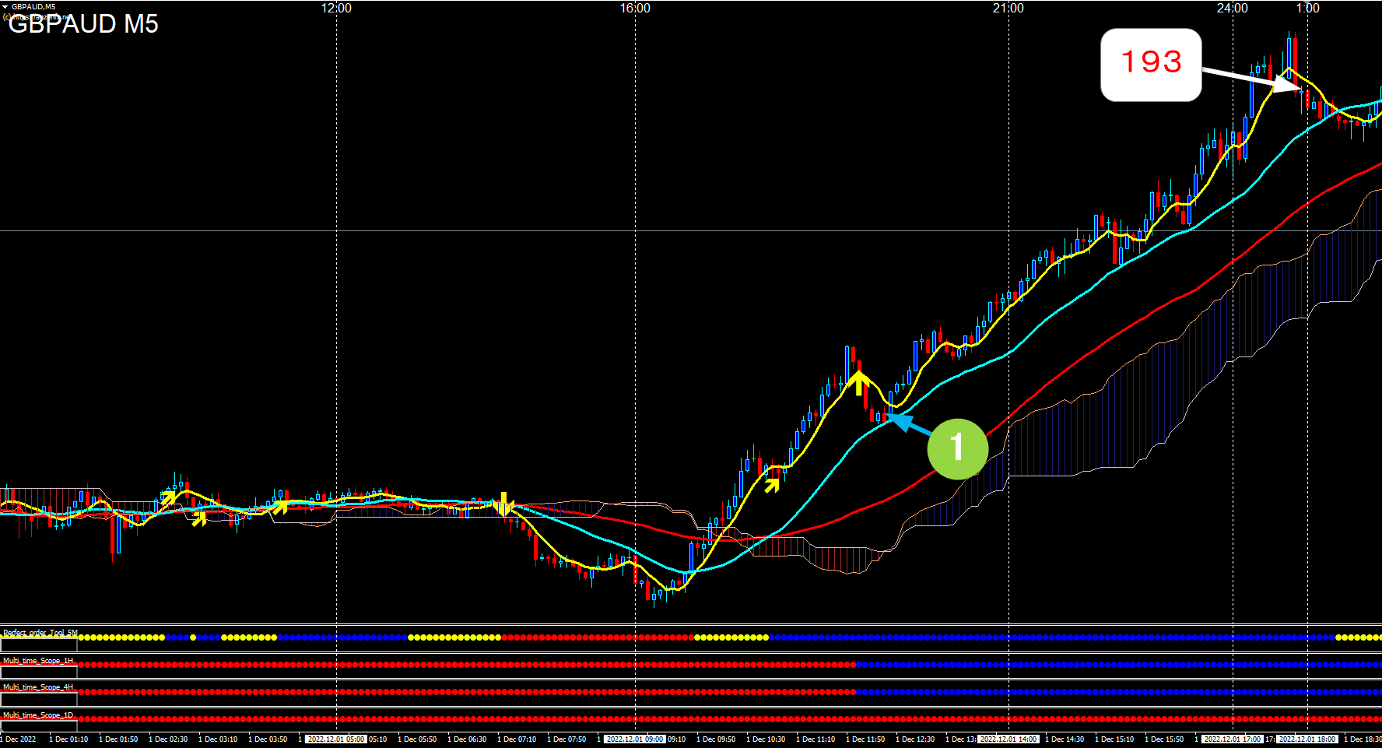
Task: Click the '1 Dec 01:10' axis label
Action: coord(68,739)
